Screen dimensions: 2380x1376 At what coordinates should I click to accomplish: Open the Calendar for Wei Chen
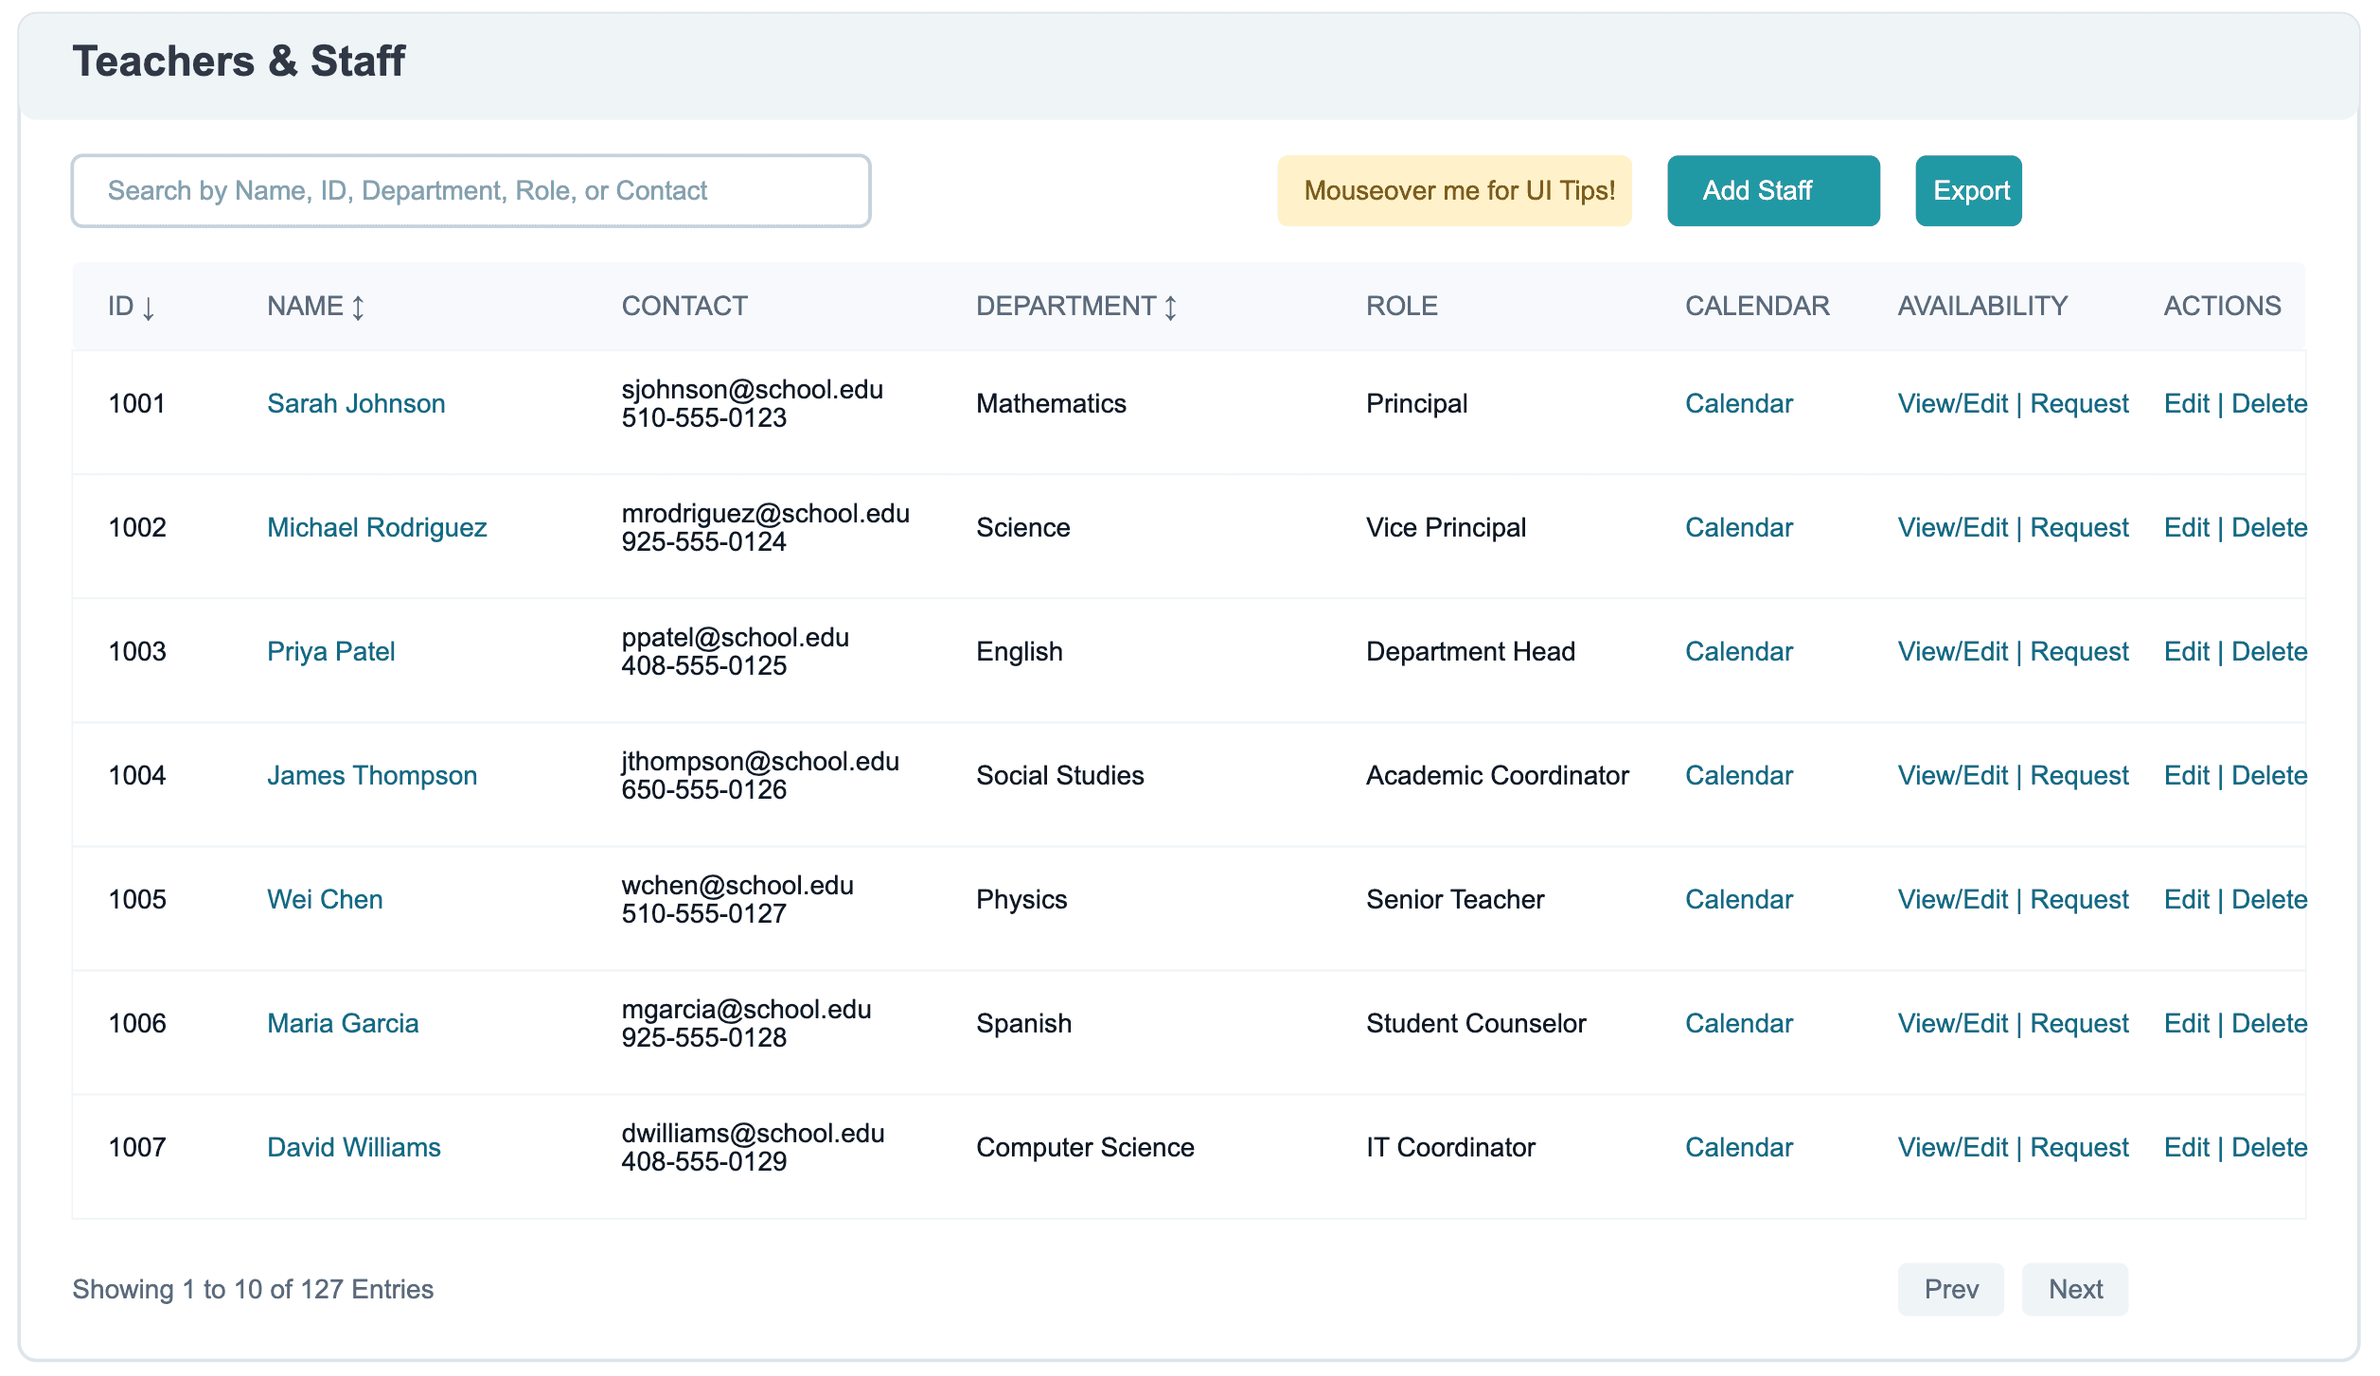pyautogui.click(x=1739, y=900)
